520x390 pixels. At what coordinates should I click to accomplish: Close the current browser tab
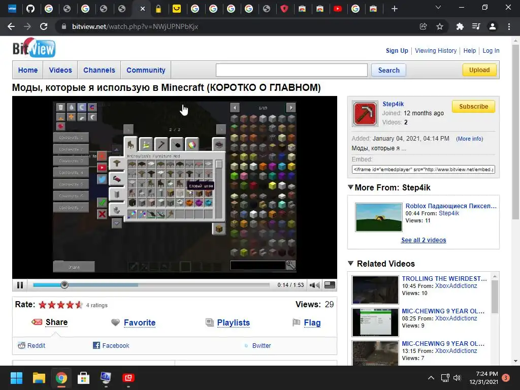pos(143,9)
